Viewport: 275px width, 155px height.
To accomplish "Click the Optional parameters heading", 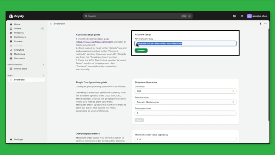I will (x=88, y=134).
